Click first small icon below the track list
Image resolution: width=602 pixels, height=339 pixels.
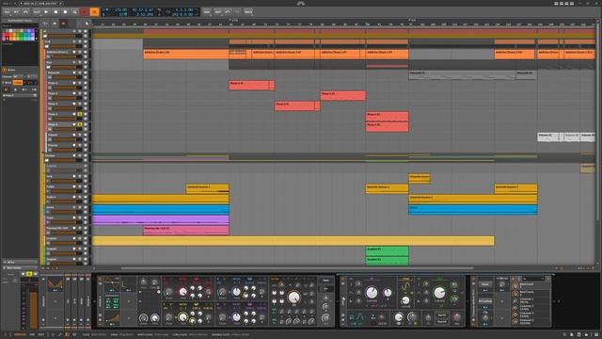(x=43, y=267)
